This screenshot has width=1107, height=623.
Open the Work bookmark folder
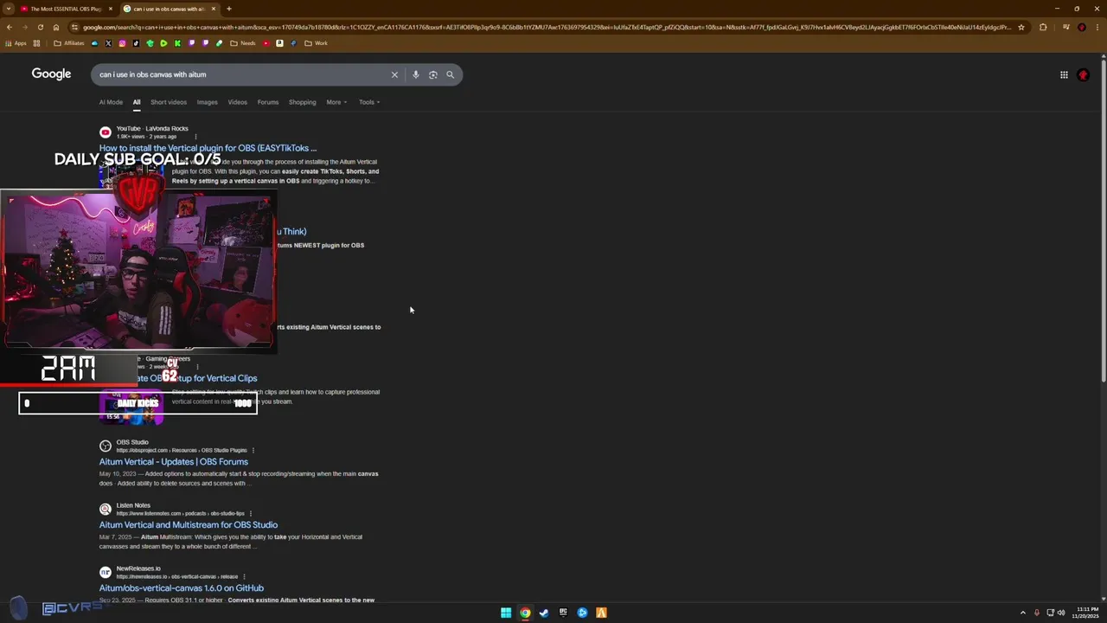click(x=316, y=43)
